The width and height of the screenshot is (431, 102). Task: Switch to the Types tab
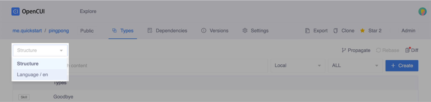123,31
